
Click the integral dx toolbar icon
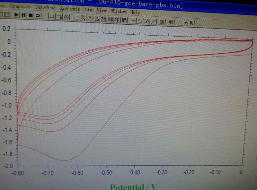pos(146,21)
